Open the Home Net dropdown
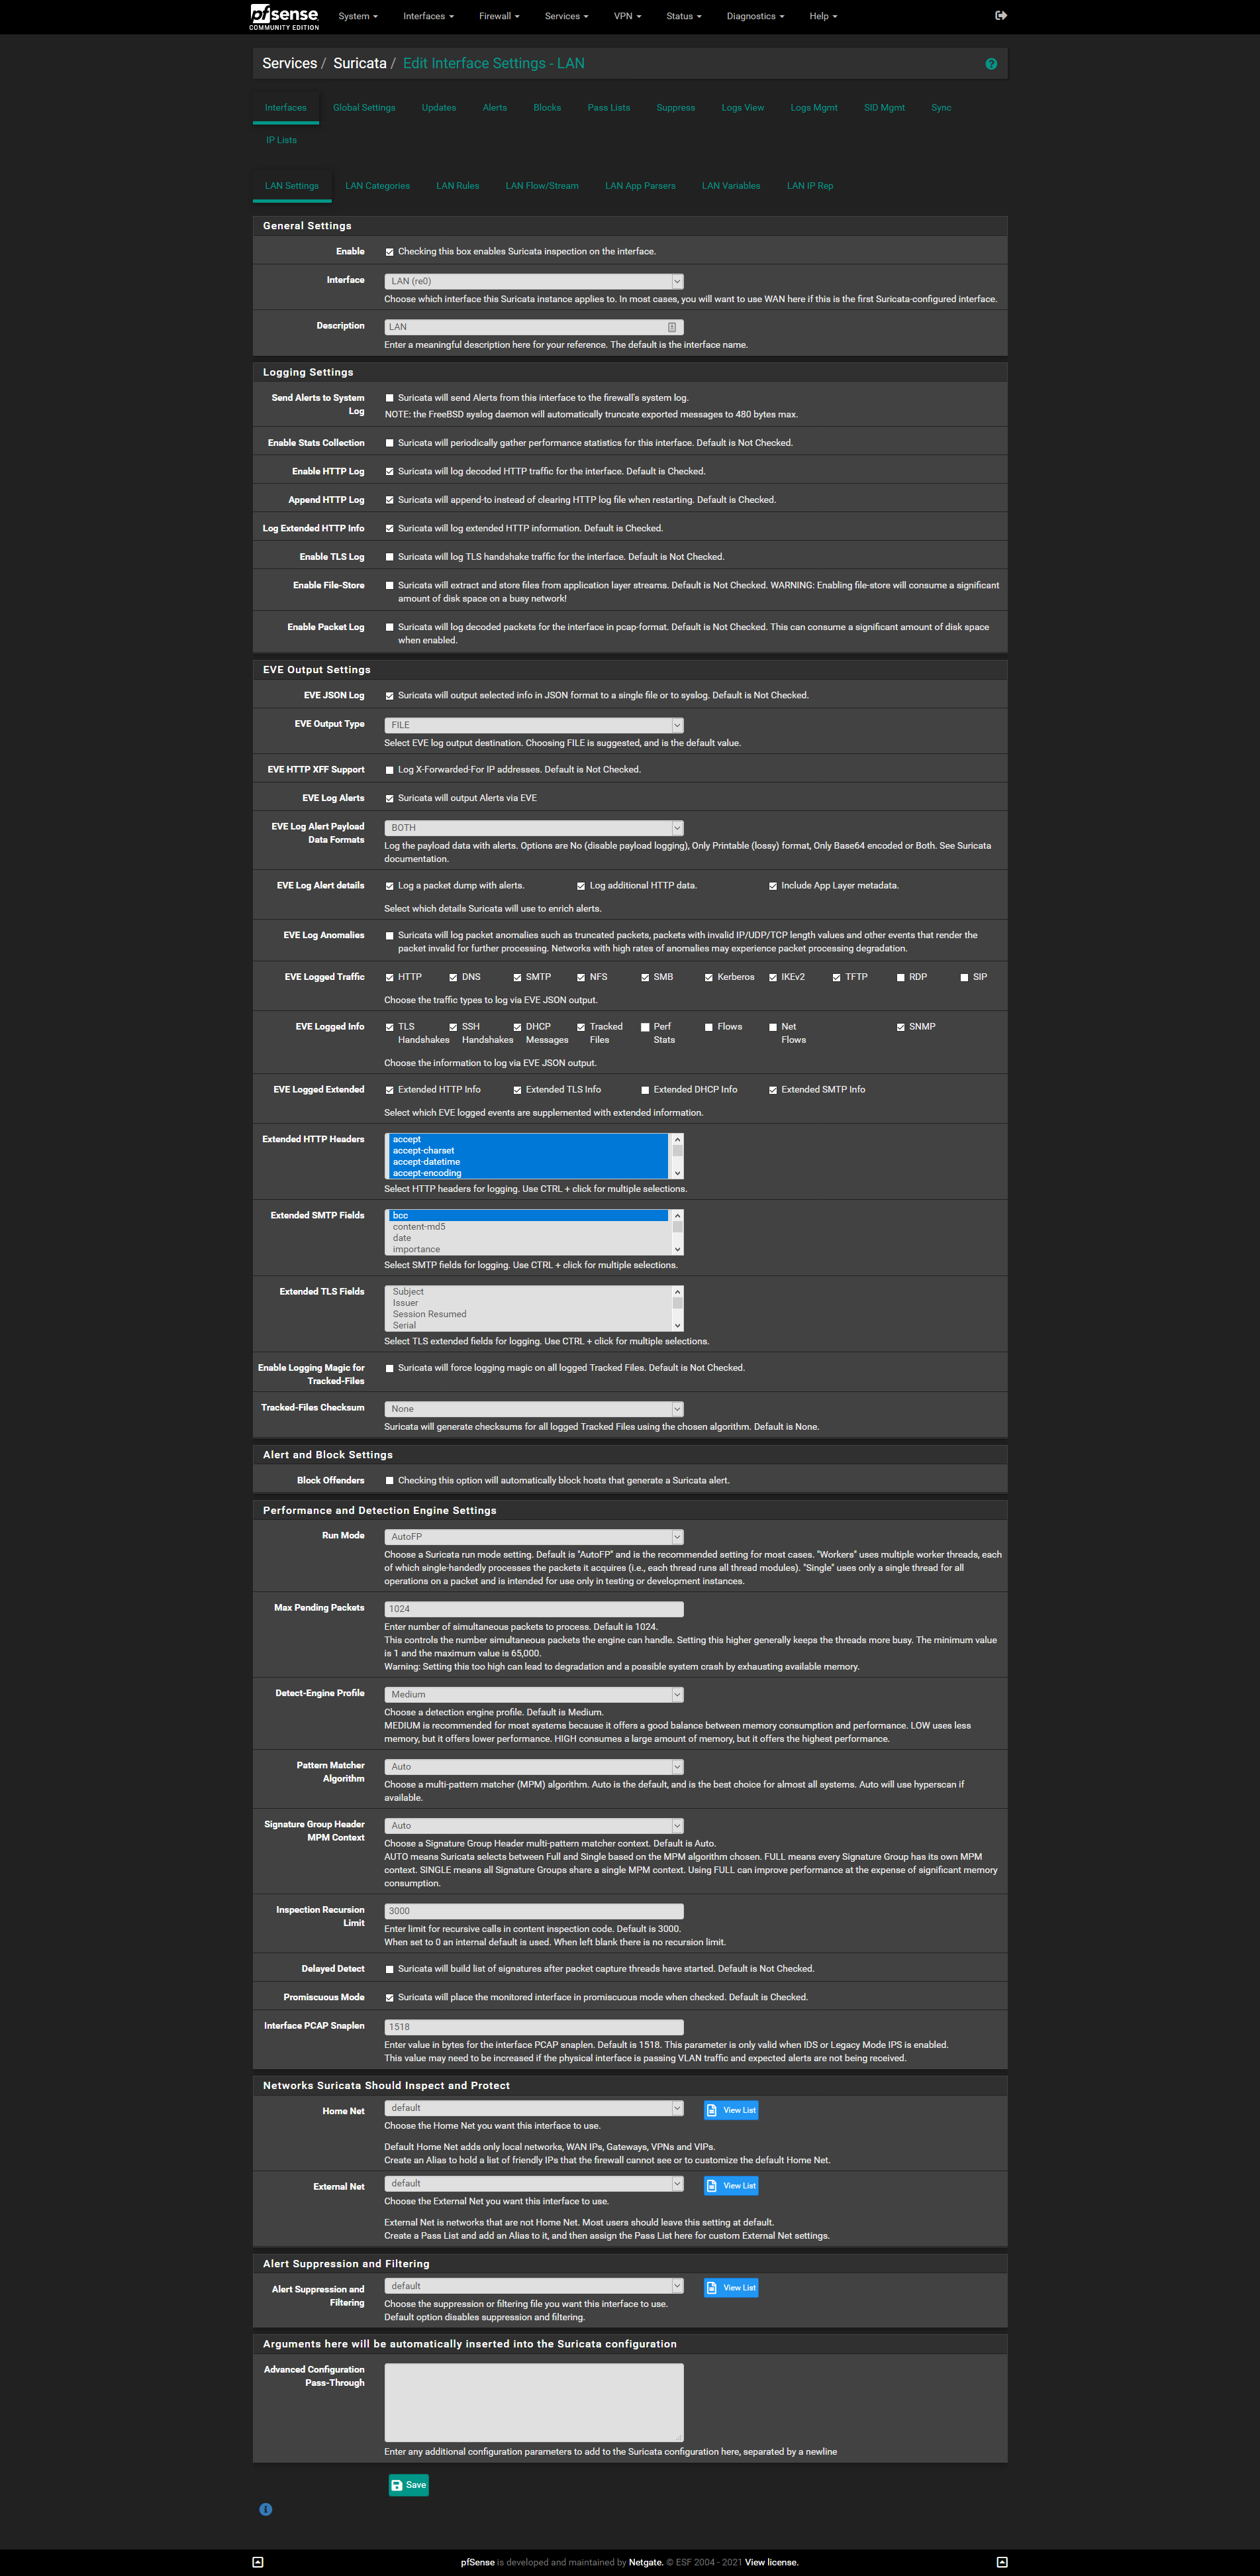This screenshot has width=1260, height=2576. coord(534,2108)
